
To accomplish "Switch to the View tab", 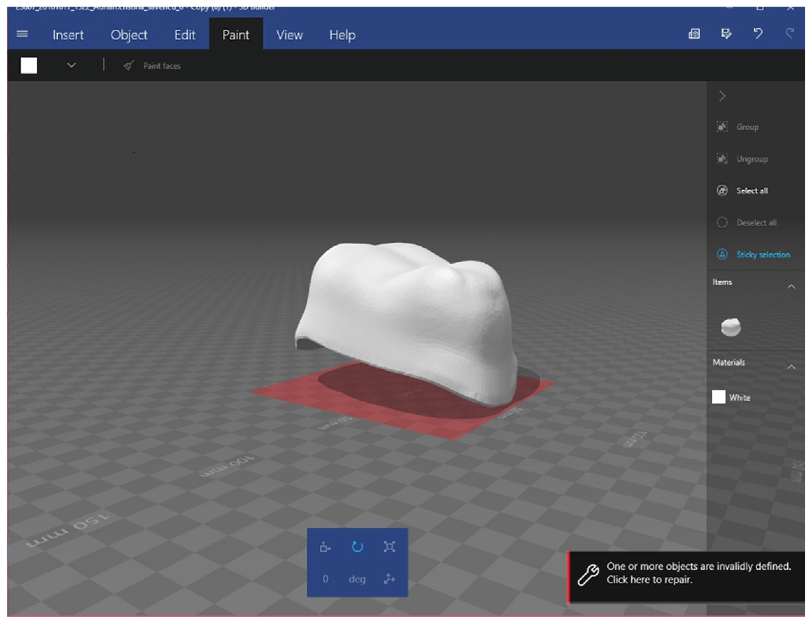I will (289, 35).
